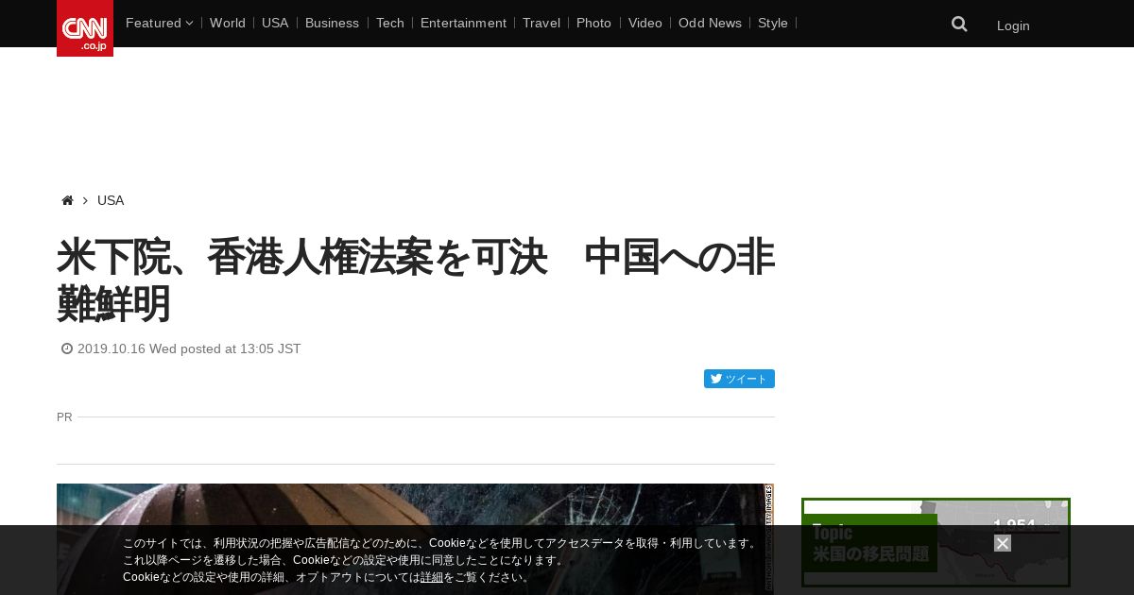
Task: Open the Odd News section
Action: [x=710, y=23]
